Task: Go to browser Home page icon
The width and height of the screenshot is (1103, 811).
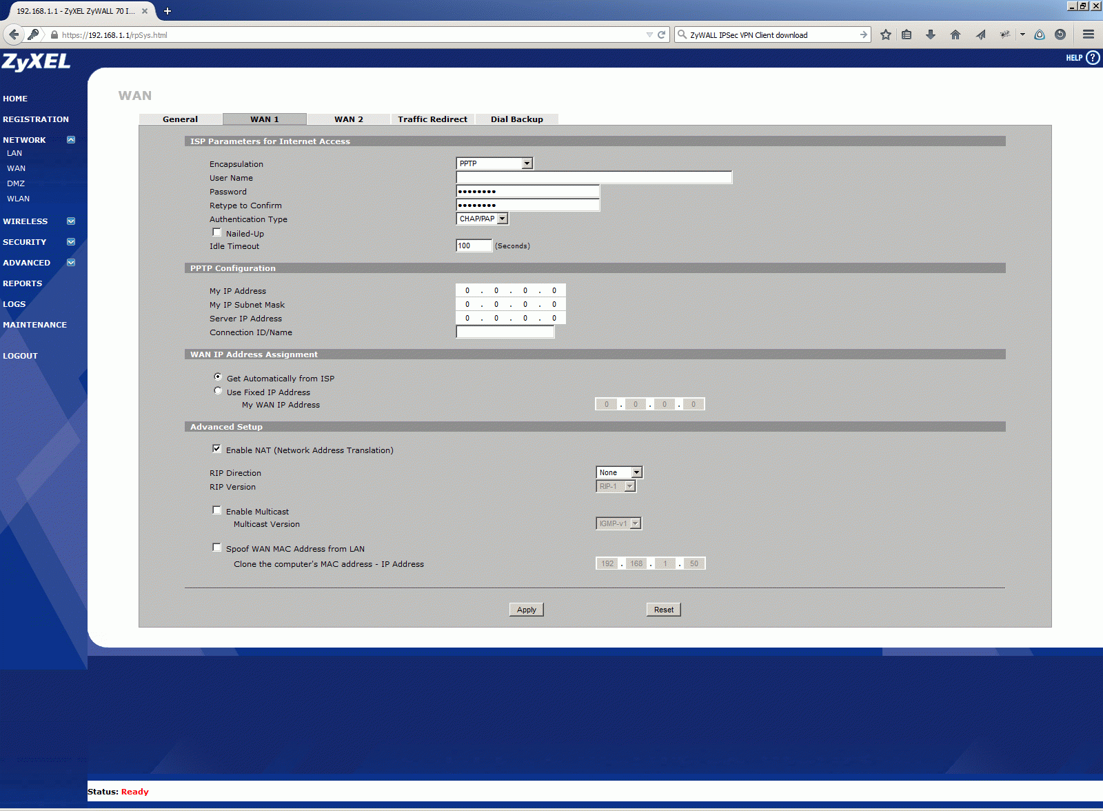Action: click(x=955, y=34)
